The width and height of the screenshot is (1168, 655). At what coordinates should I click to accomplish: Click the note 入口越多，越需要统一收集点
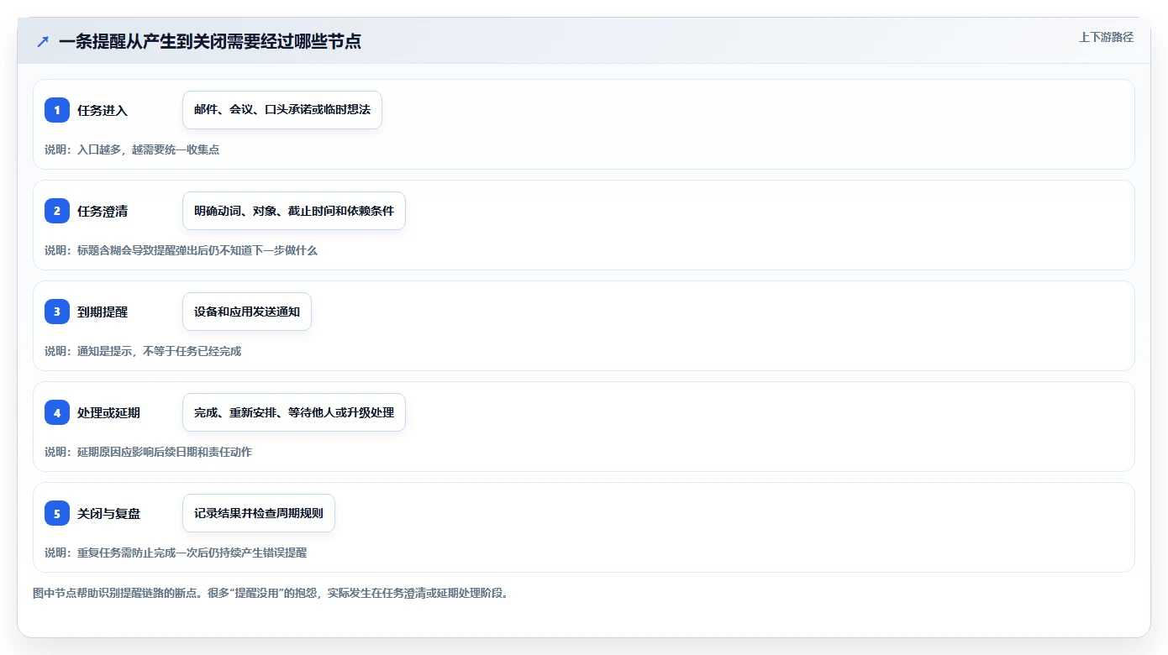(x=132, y=149)
